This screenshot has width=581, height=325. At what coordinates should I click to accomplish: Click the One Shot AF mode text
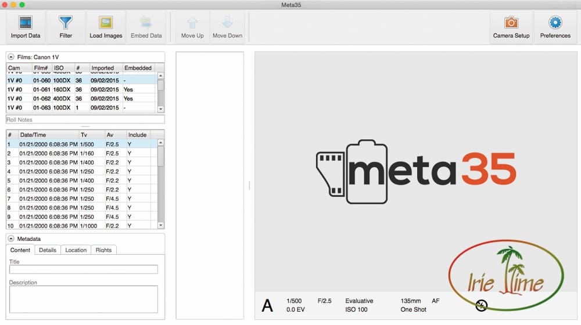click(x=413, y=309)
